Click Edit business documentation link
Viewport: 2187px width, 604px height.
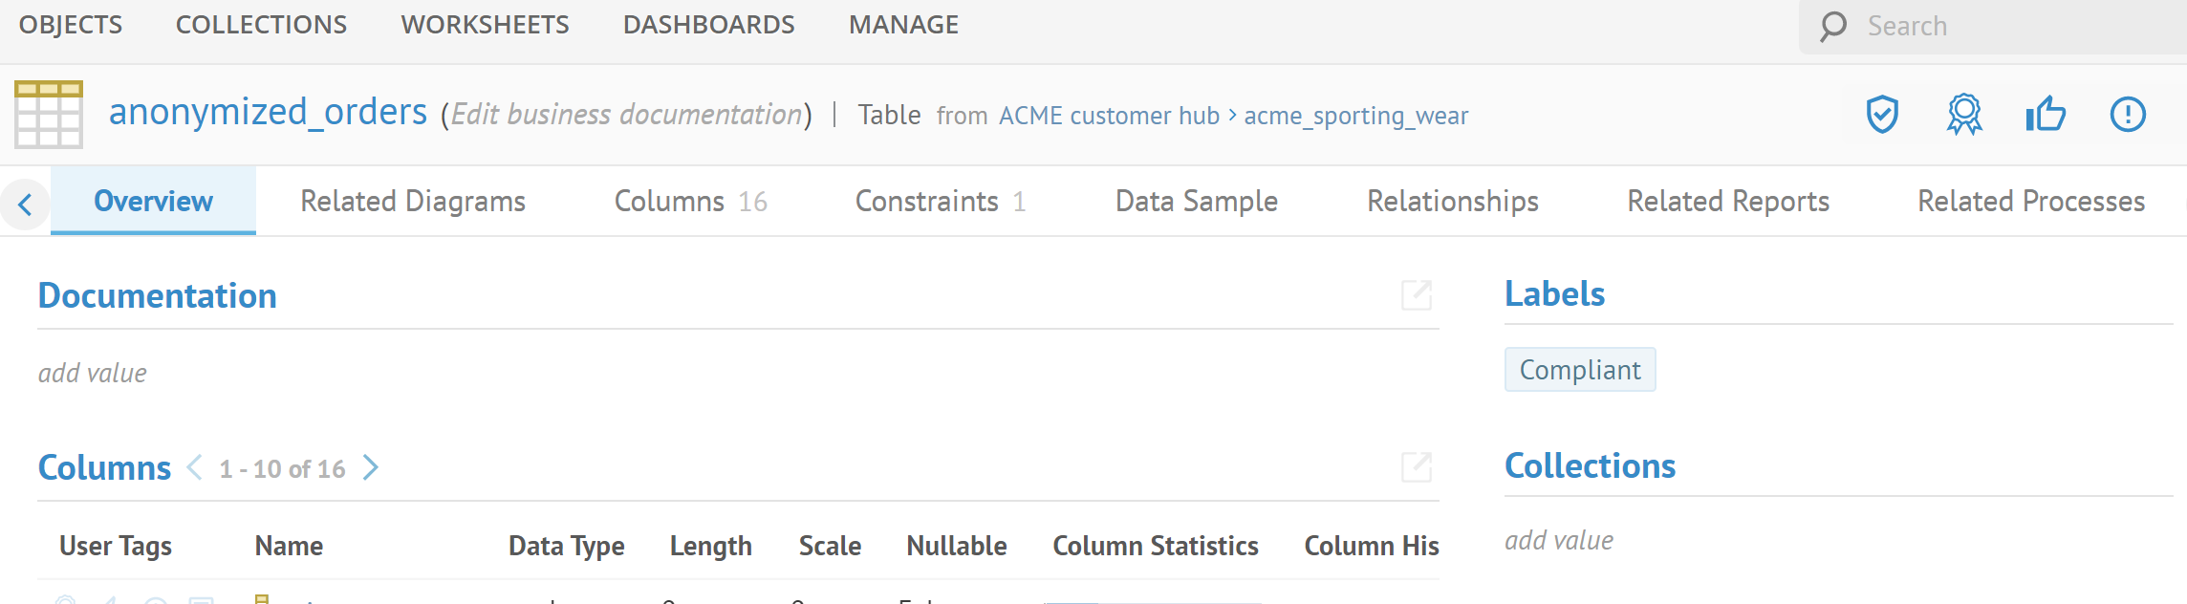pyautogui.click(x=626, y=115)
